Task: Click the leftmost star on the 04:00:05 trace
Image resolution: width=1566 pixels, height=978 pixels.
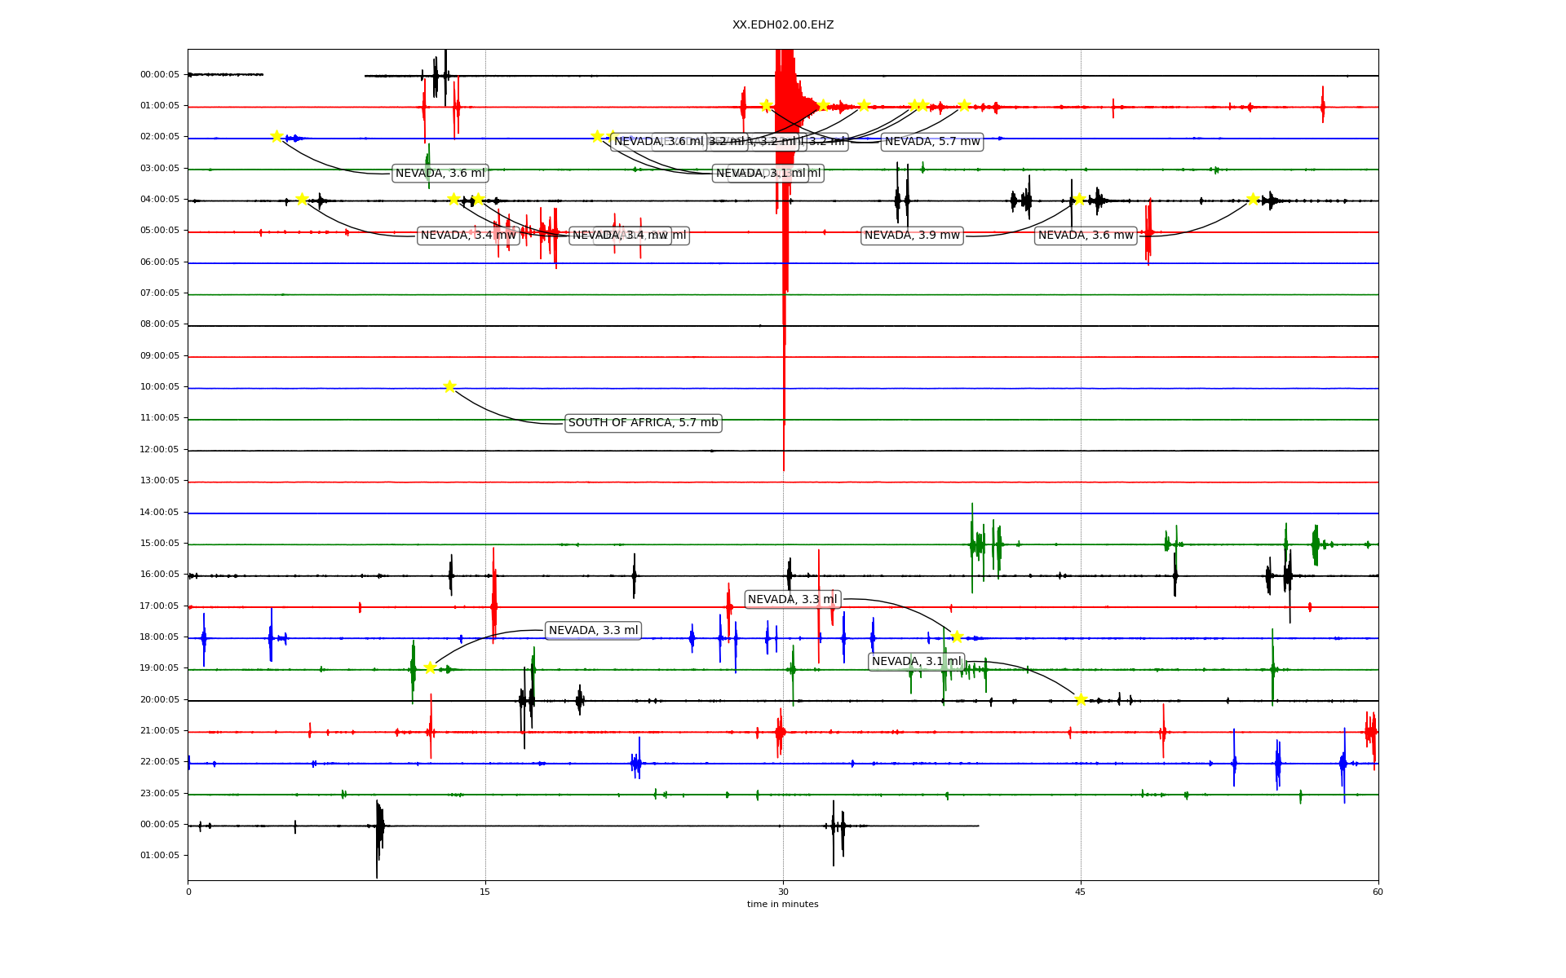Action: coord(302,199)
